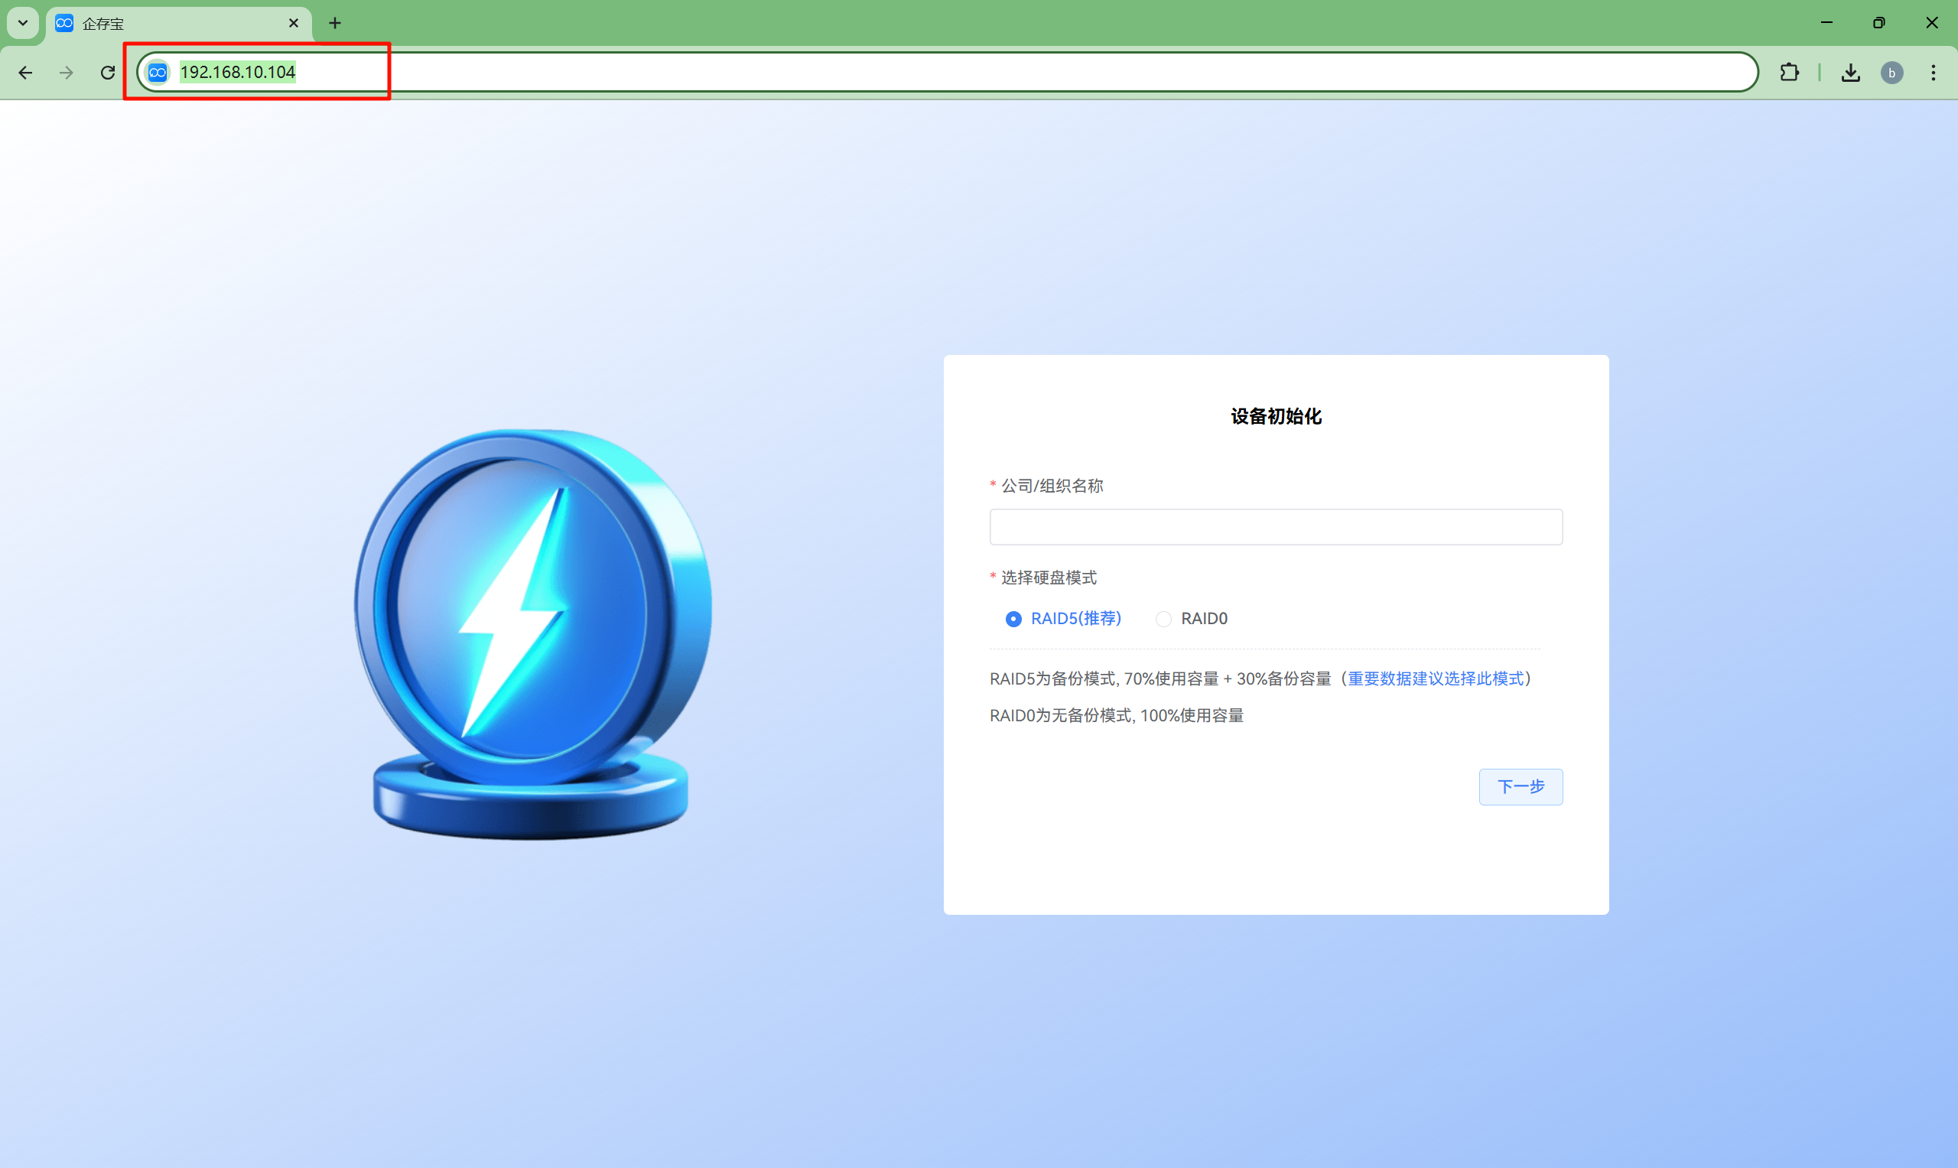
Task: Click the lightning bolt coin illustration
Action: coord(532,630)
